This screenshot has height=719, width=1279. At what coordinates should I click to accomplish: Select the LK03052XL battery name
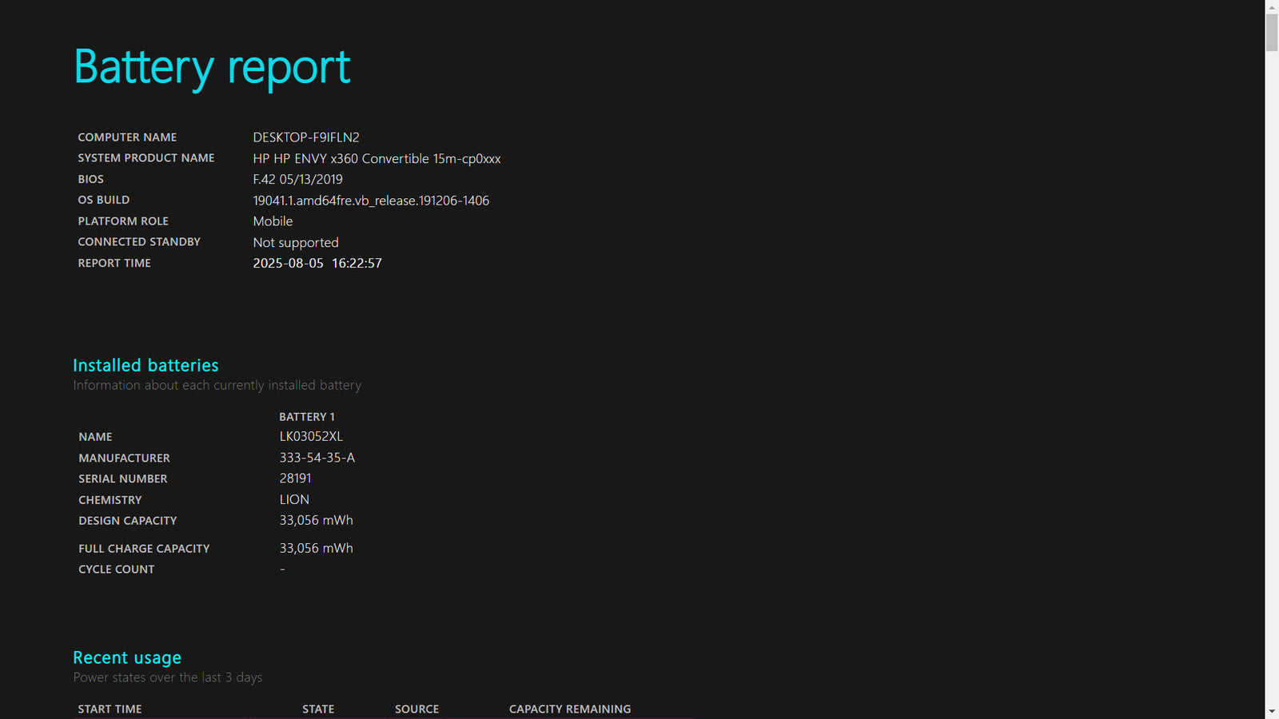[x=311, y=436]
